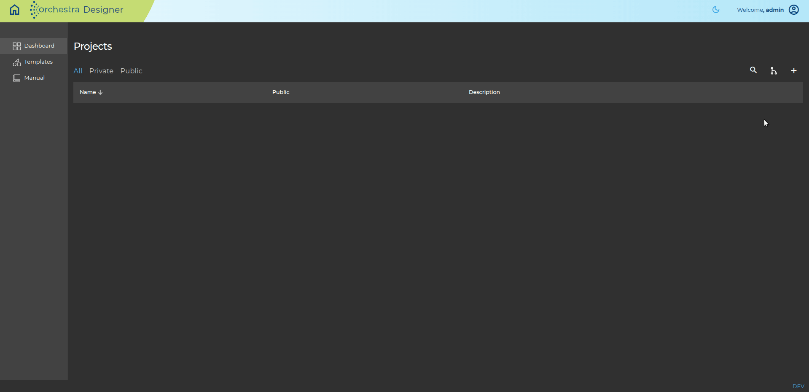The width and height of the screenshot is (809, 392).
Task: Add new project with plus icon
Action: (794, 71)
